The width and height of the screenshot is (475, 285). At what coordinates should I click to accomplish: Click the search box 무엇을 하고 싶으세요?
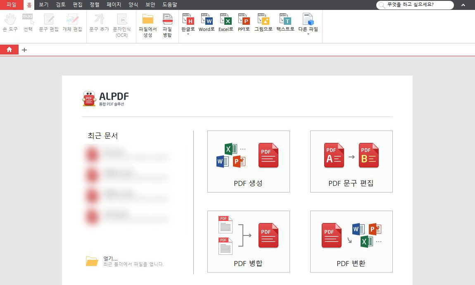click(415, 5)
